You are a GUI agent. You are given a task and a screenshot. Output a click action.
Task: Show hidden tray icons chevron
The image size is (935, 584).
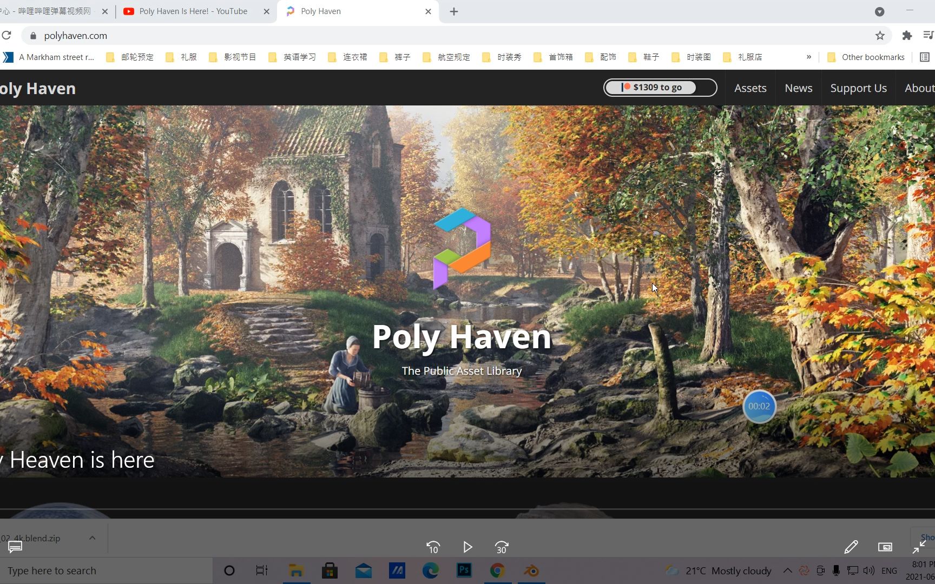coord(788,570)
